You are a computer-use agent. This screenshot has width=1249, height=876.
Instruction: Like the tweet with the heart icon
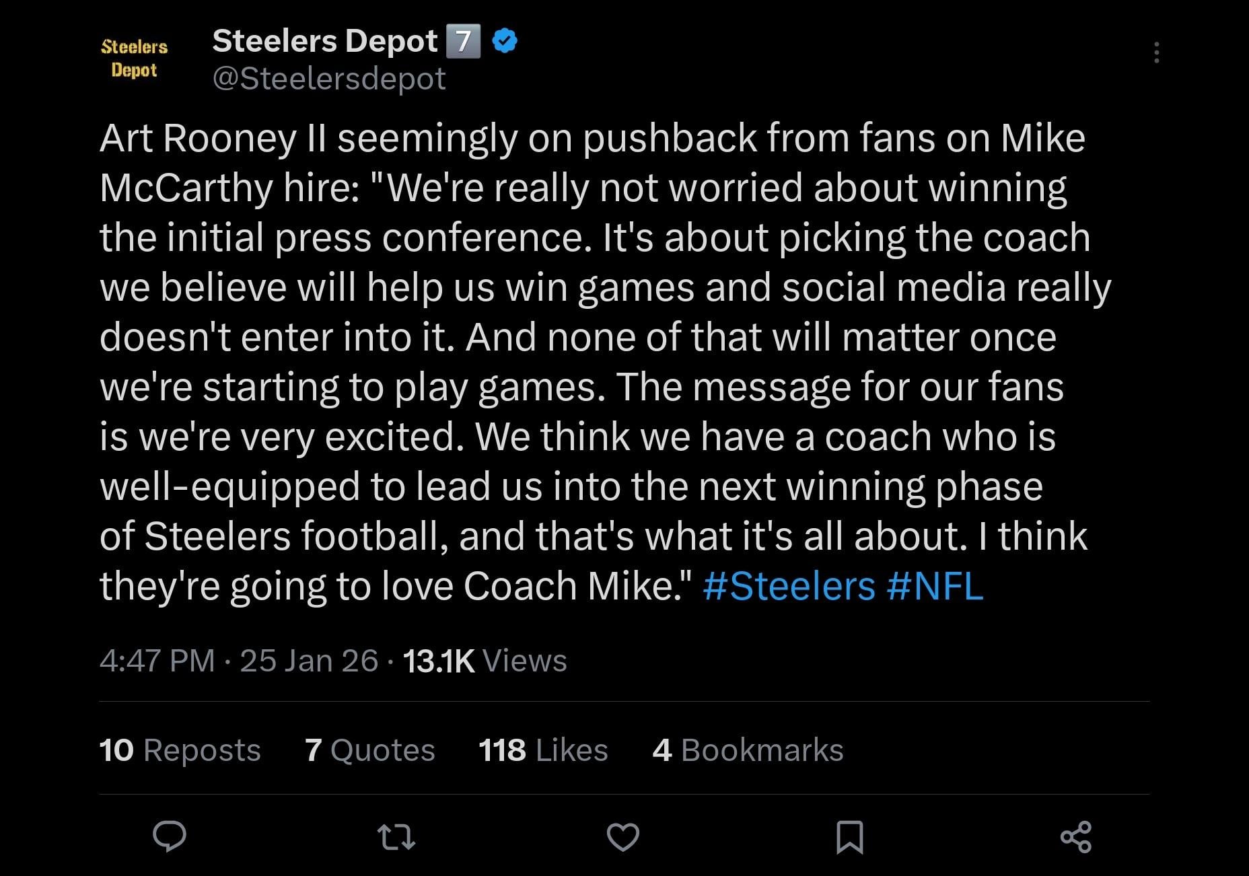[x=623, y=837]
